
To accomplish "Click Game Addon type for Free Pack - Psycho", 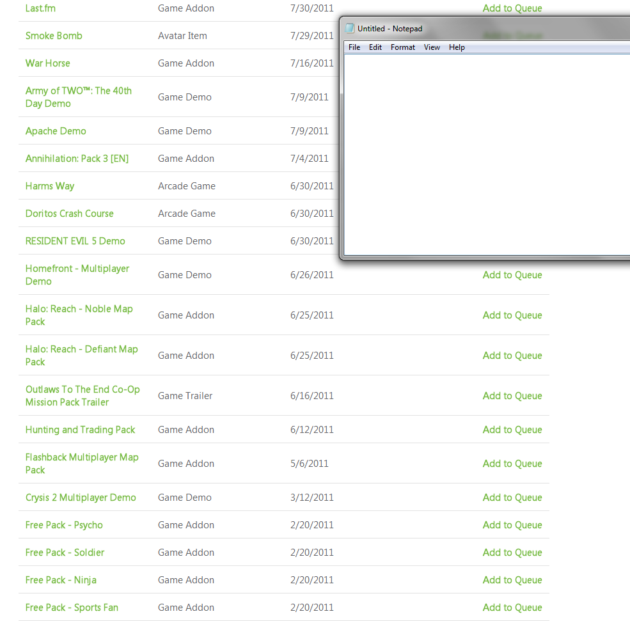I will click(x=186, y=525).
